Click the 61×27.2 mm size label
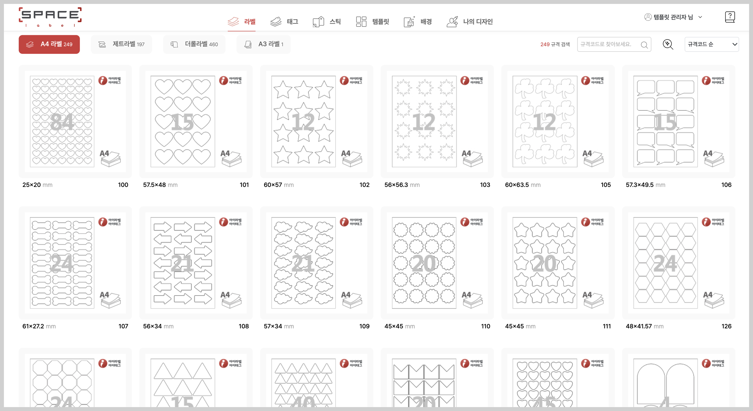 click(x=39, y=326)
